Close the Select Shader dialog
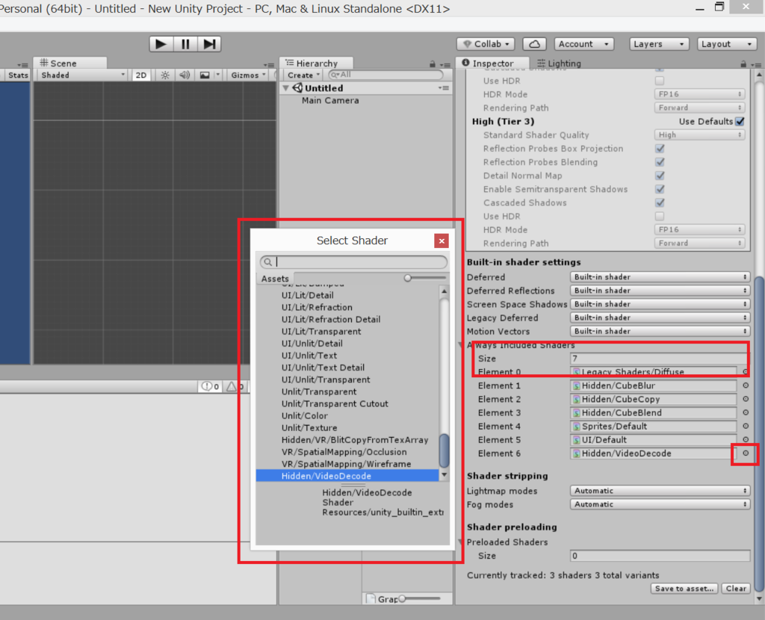The height and width of the screenshot is (620, 765). click(x=441, y=241)
